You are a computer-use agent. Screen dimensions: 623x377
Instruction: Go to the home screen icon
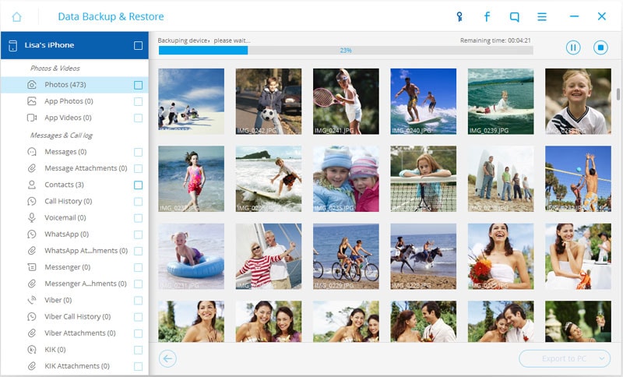pyautogui.click(x=16, y=16)
